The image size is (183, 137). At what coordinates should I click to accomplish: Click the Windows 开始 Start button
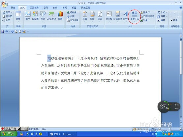coord(9,134)
